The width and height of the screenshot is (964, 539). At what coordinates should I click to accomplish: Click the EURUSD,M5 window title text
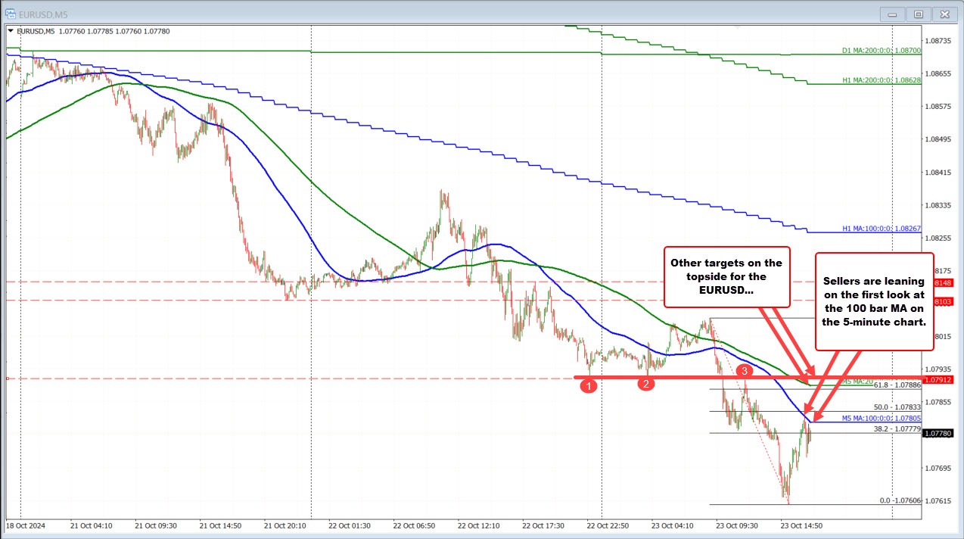coord(42,14)
